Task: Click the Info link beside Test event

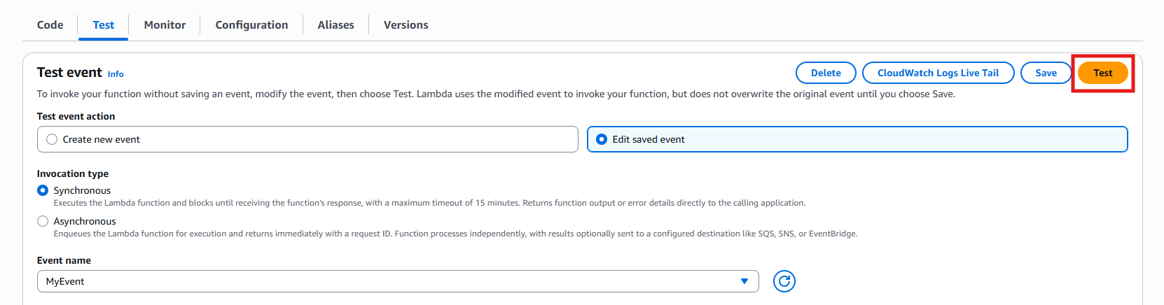Action: (116, 74)
